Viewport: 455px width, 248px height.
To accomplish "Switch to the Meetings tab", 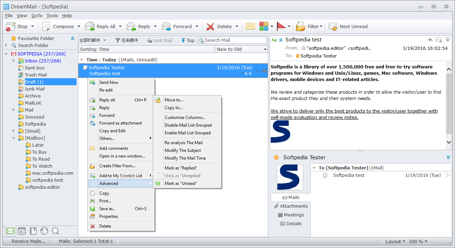I will tap(290, 215).
